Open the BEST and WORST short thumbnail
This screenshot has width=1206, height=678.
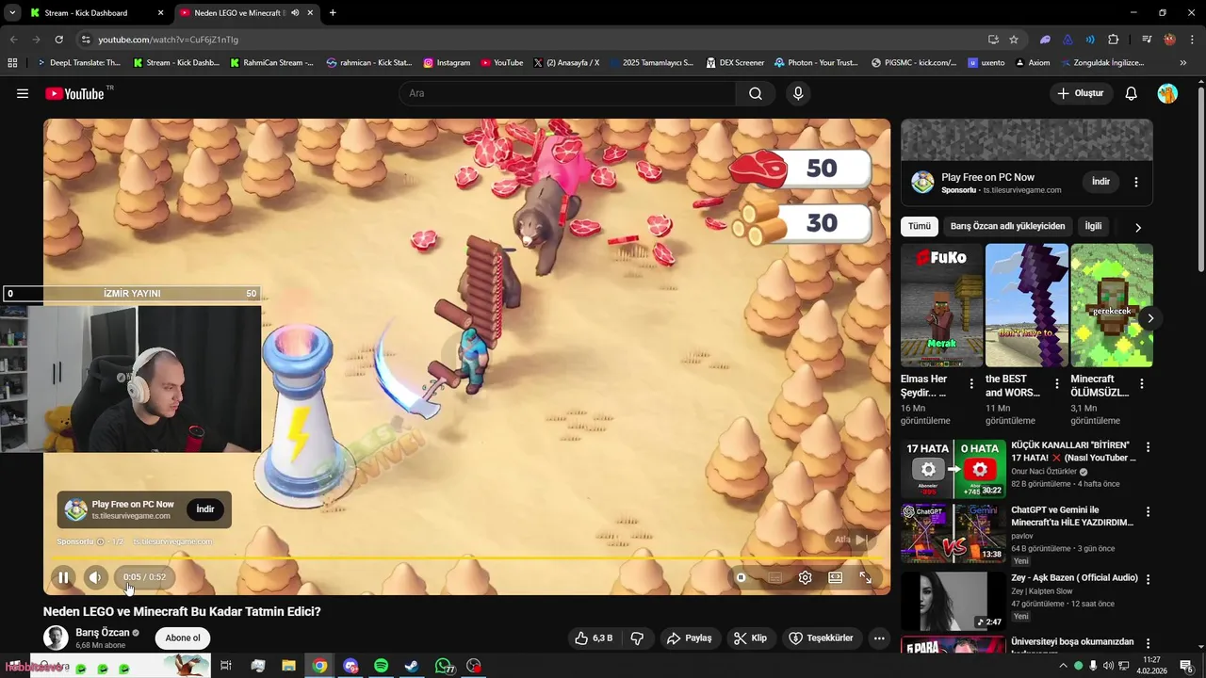pos(1026,305)
